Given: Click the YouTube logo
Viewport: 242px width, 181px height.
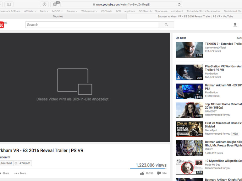Looking at the screenshot, I should (2, 25).
